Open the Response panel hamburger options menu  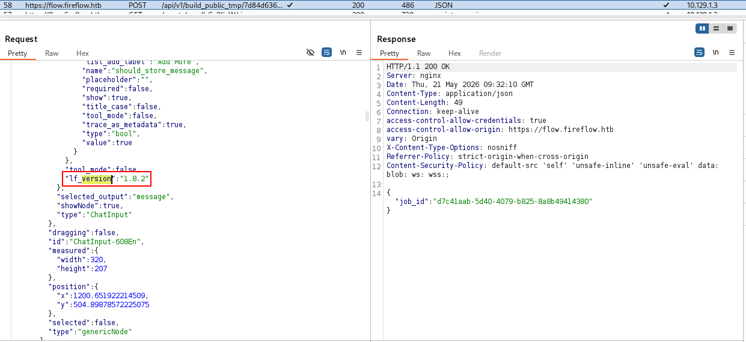[x=732, y=53]
